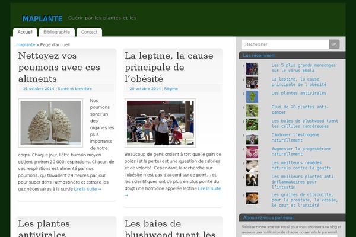
Task: Open Les plantes antivirales article heading
Action: pyautogui.click(x=44, y=229)
